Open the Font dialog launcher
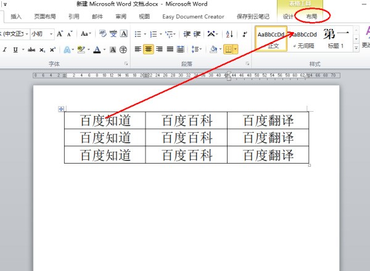 coord(126,64)
